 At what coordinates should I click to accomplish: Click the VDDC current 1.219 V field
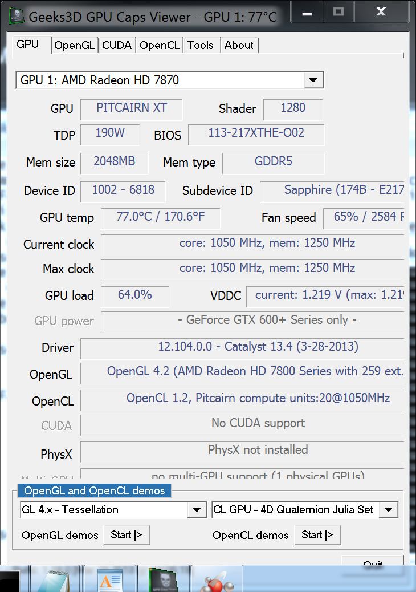(x=325, y=297)
